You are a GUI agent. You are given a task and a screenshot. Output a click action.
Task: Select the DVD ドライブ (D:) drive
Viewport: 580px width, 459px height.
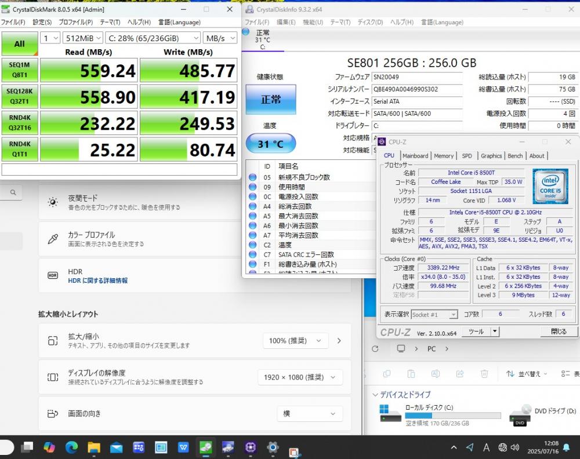pyautogui.click(x=543, y=414)
